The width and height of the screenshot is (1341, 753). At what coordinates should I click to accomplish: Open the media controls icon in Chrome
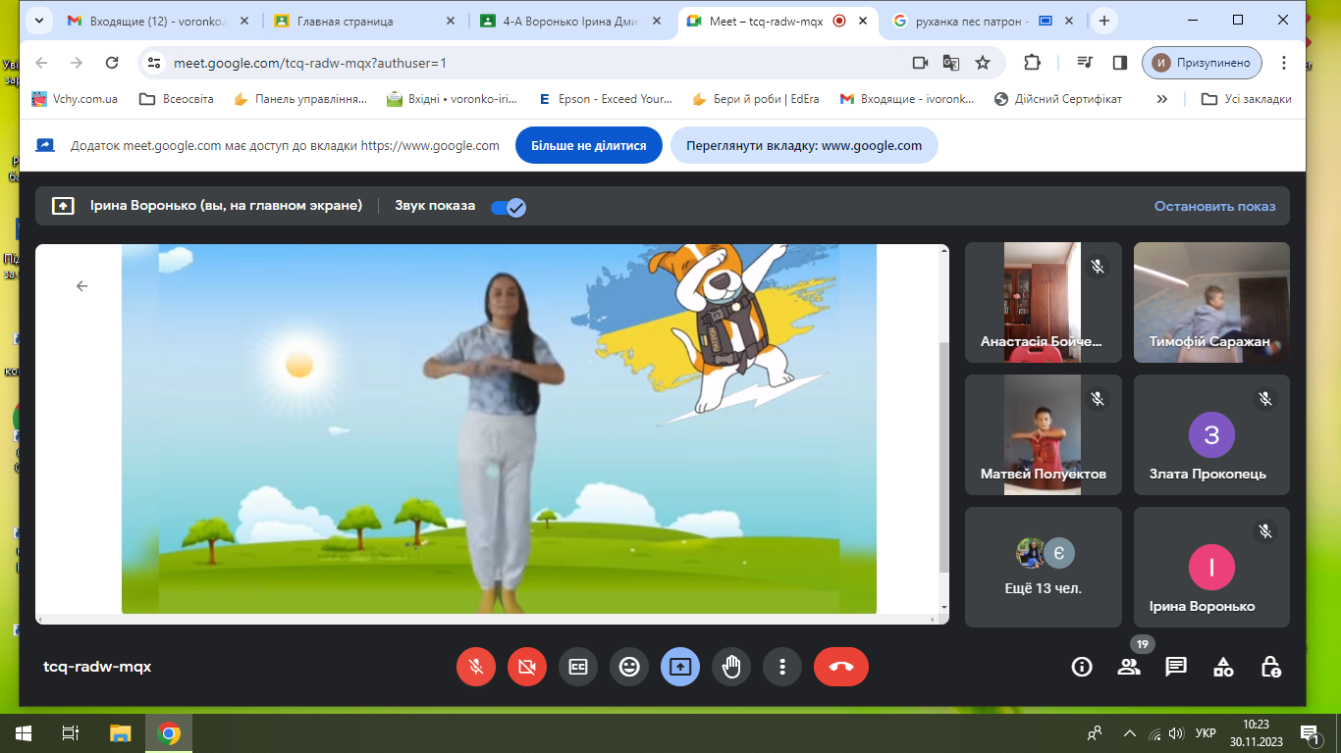pyautogui.click(x=1085, y=63)
